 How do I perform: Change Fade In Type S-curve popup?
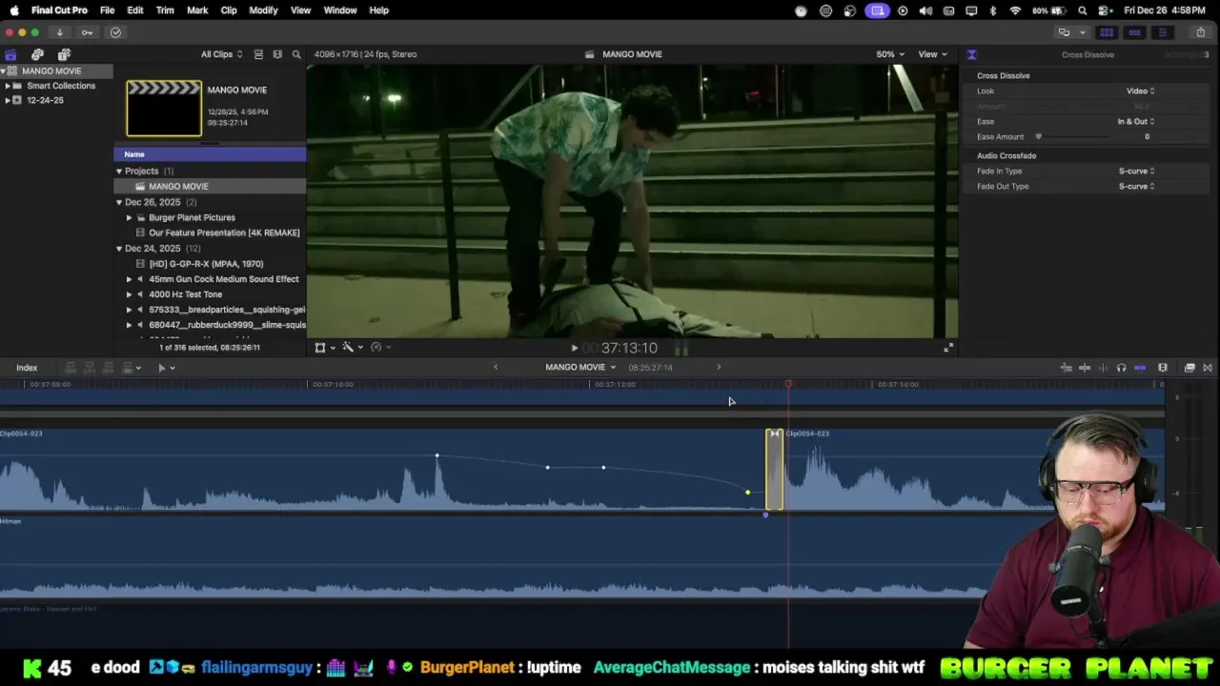[x=1136, y=171]
